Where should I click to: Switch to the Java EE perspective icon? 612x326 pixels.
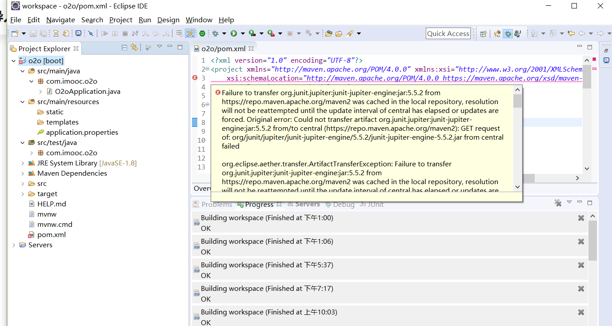point(497,34)
